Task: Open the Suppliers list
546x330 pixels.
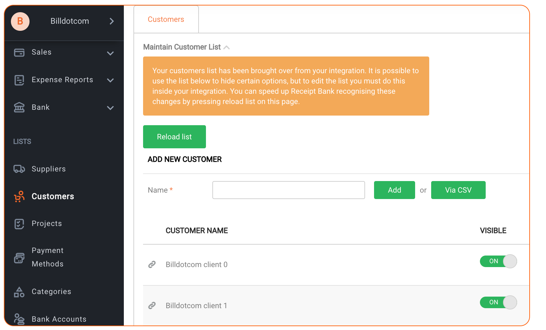Action: click(49, 169)
